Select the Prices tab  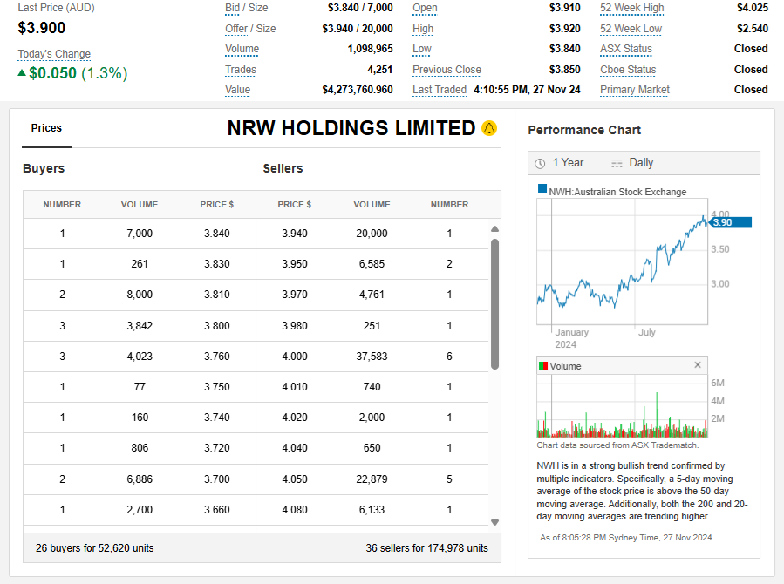46,128
